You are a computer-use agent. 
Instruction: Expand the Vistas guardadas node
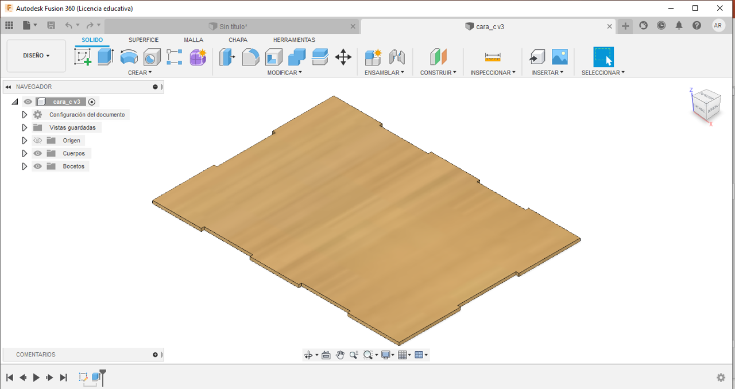(x=24, y=127)
